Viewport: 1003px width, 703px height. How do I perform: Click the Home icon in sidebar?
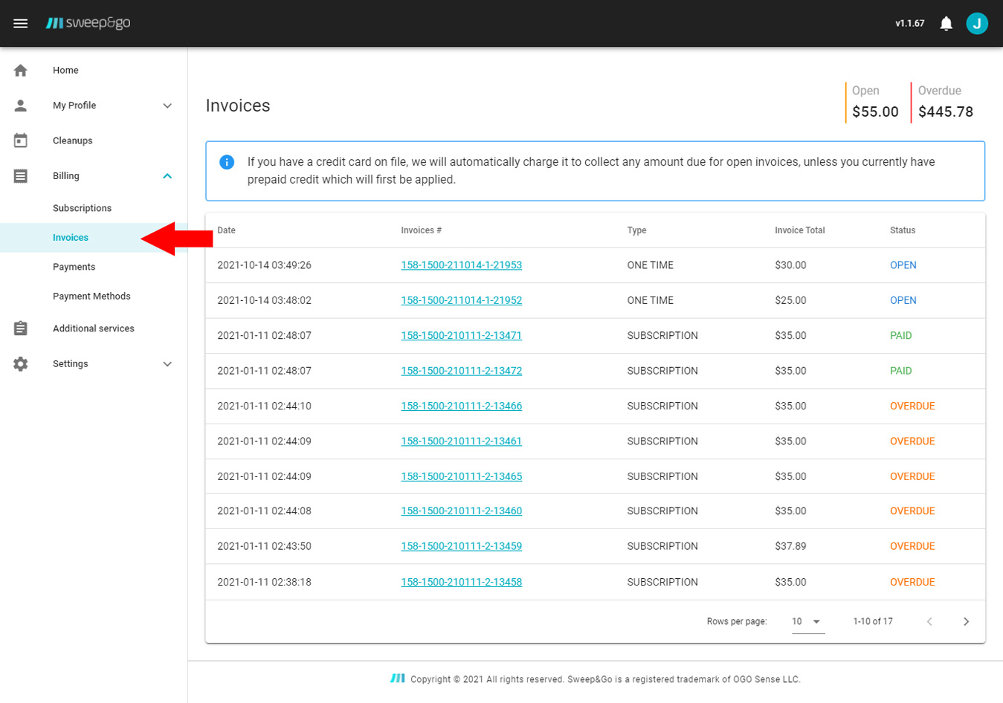coord(20,69)
